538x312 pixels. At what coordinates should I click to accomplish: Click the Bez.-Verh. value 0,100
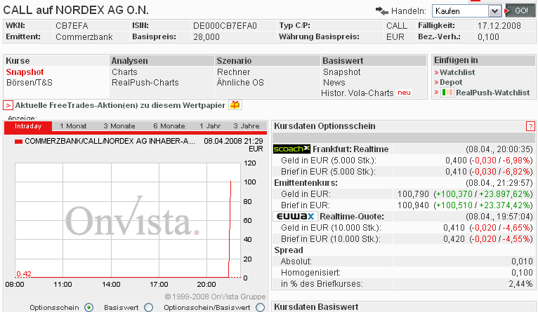pyautogui.click(x=488, y=37)
